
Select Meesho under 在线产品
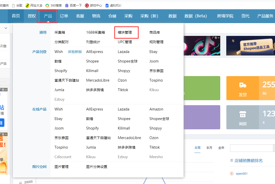(156, 157)
